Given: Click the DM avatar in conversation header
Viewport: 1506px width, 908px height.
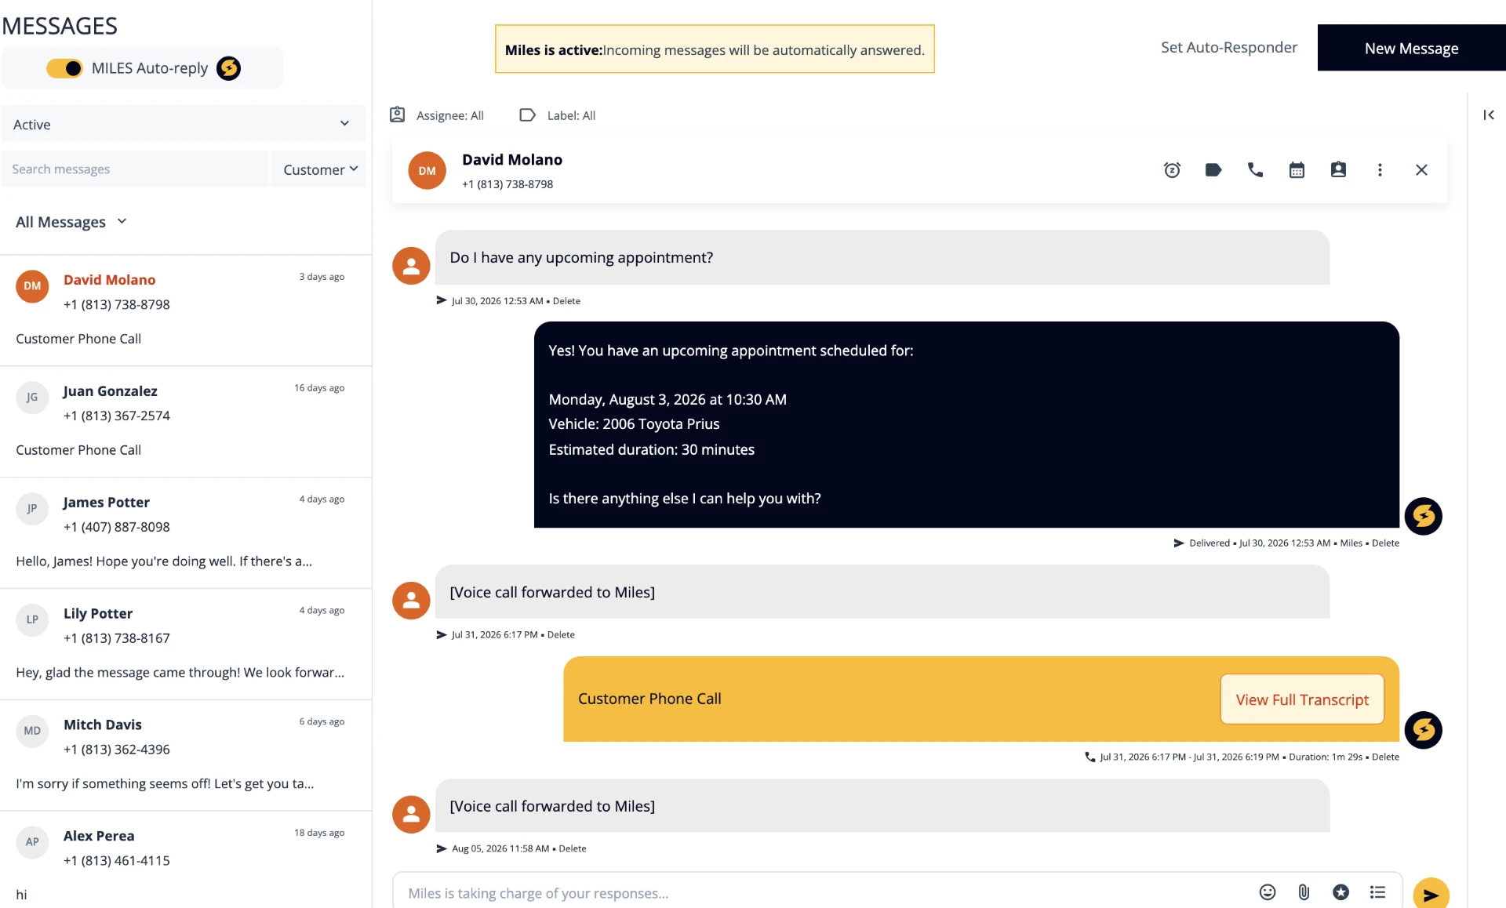Looking at the screenshot, I should tap(427, 171).
